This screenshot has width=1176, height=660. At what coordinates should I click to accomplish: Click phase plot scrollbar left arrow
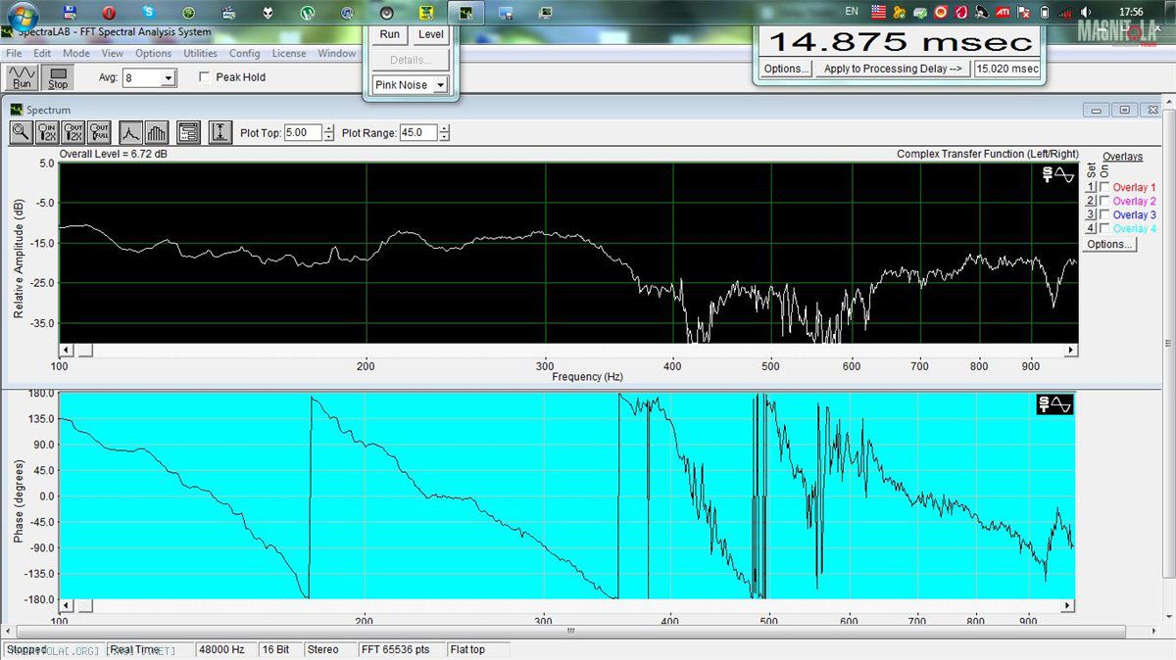[67, 606]
